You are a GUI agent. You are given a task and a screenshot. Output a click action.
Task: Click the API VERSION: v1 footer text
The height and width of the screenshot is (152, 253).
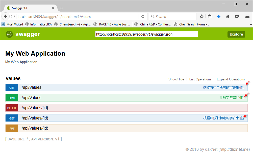pyautogui.click(x=45, y=139)
